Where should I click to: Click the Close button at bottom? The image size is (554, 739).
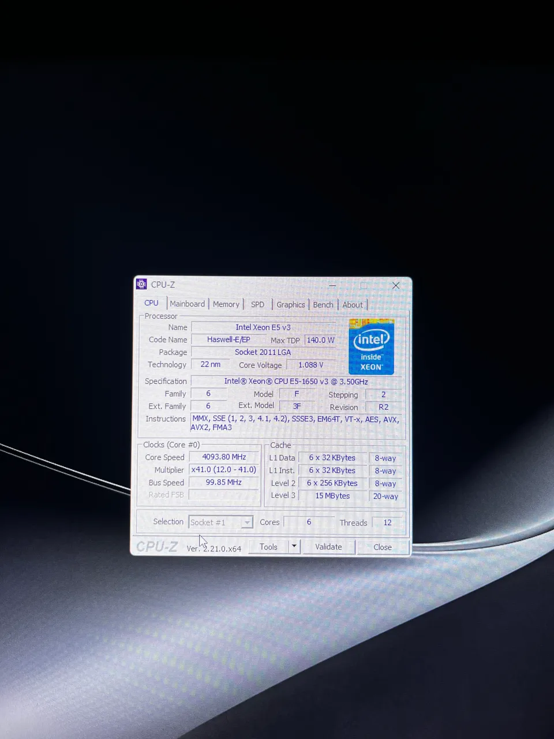coord(383,547)
